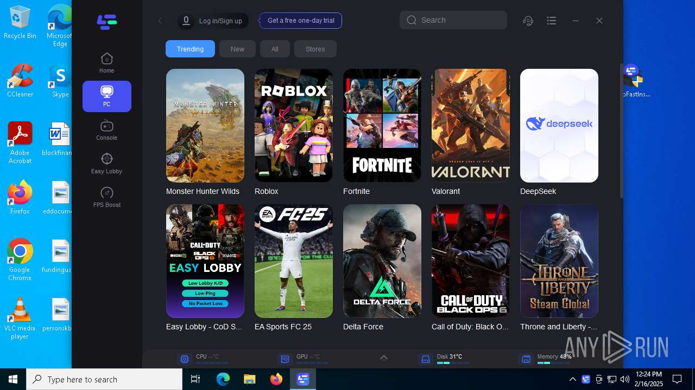Show hidden system tray icons
Viewport: 695px width, 390px height.
coord(572,379)
